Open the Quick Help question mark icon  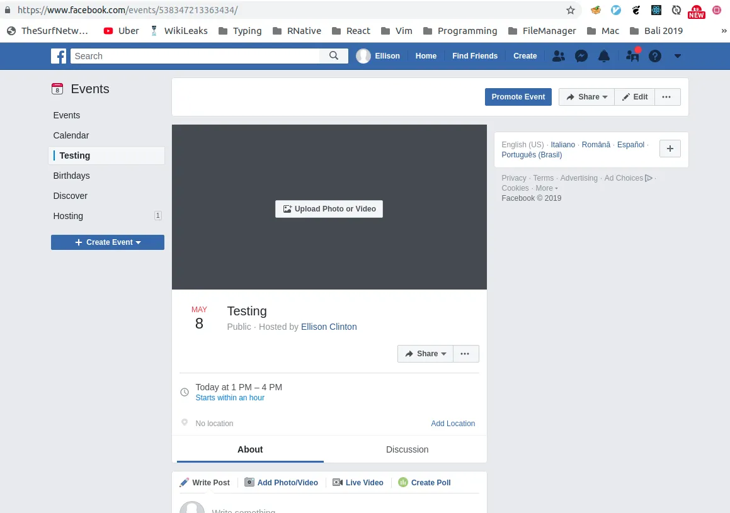(655, 56)
